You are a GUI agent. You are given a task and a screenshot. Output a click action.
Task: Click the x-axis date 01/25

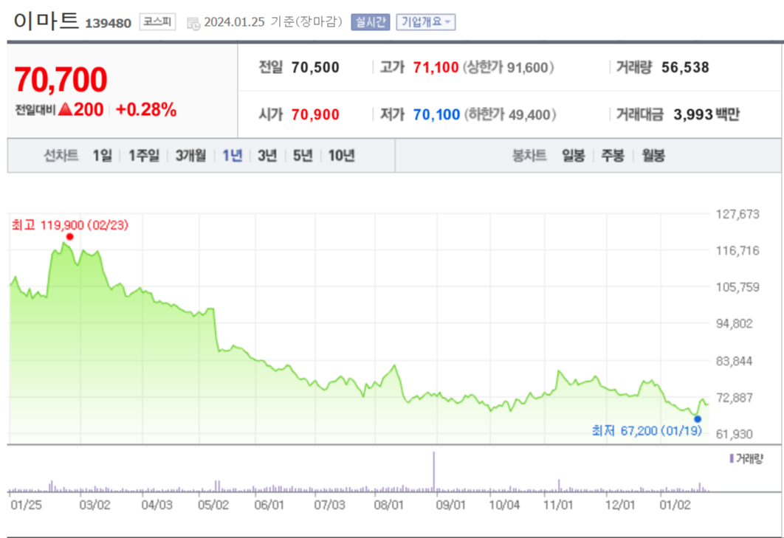tap(27, 505)
